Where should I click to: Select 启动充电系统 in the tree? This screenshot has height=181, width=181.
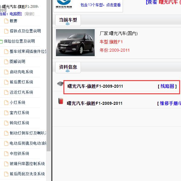click(x=21, y=72)
